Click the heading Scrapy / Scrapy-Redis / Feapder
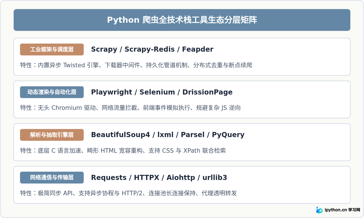The width and height of the screenshot is (364, 218). (152, 49)
